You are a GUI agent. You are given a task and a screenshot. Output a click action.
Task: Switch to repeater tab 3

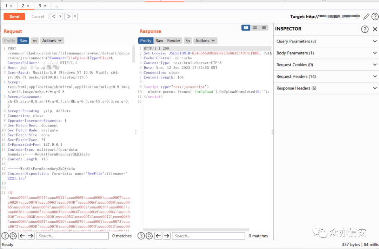pos(40,6)
